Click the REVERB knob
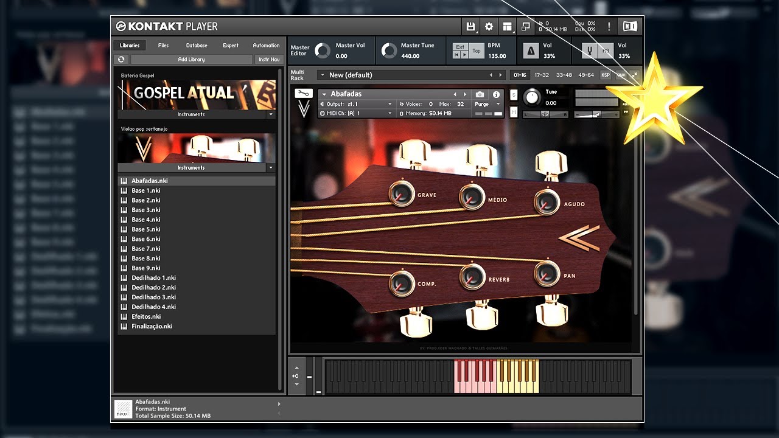 click(x=472, y=277)
